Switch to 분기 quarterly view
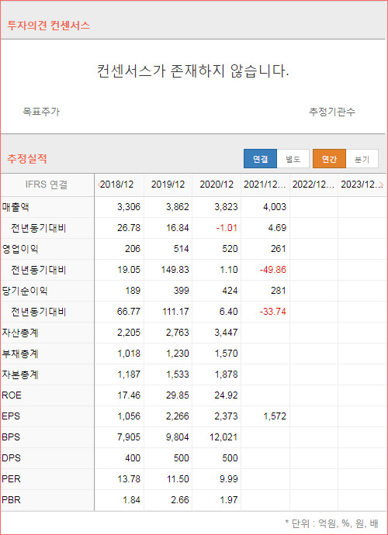The height and width of the screenshot is (535, 388). point(362,159)
